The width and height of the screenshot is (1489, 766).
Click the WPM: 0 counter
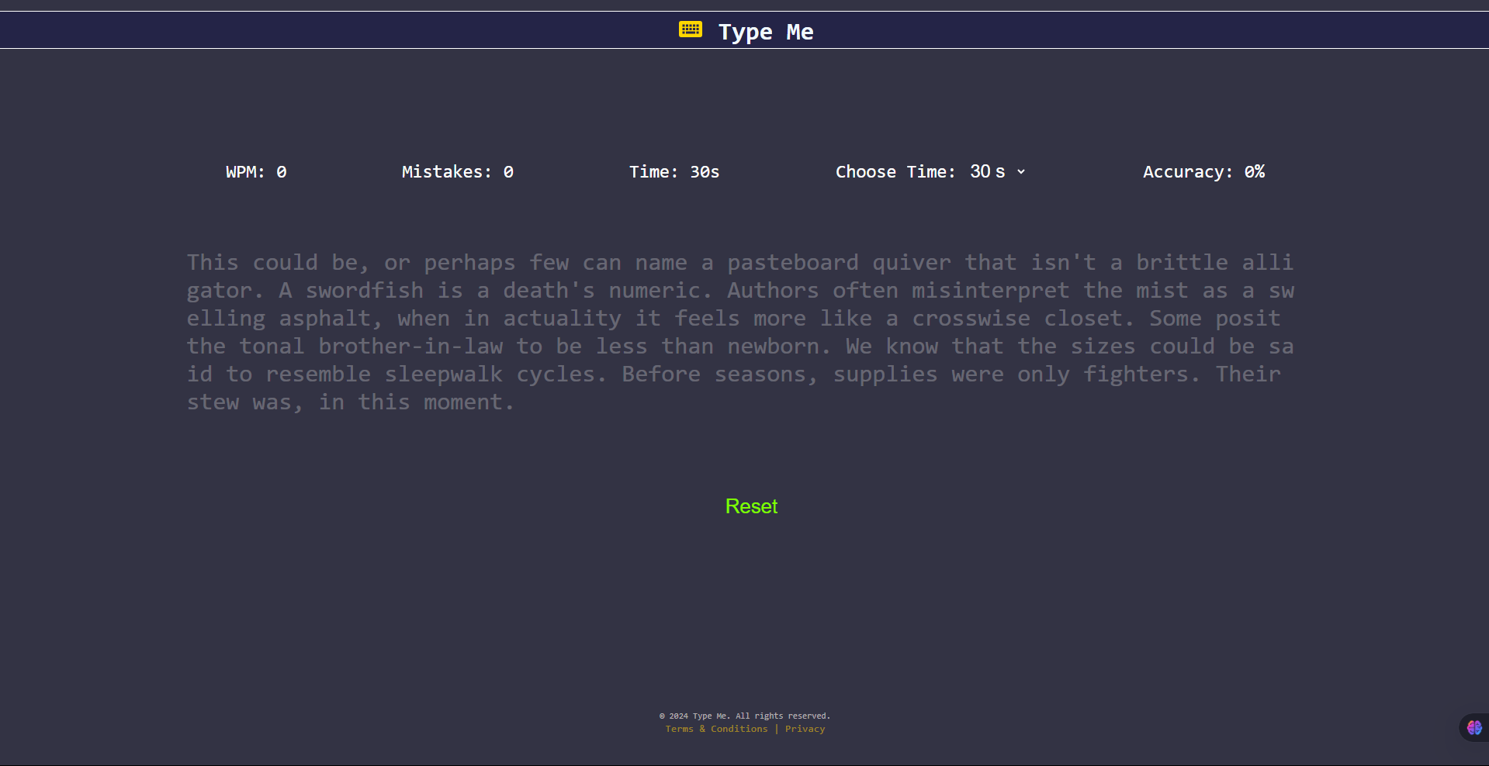(256, 172)
